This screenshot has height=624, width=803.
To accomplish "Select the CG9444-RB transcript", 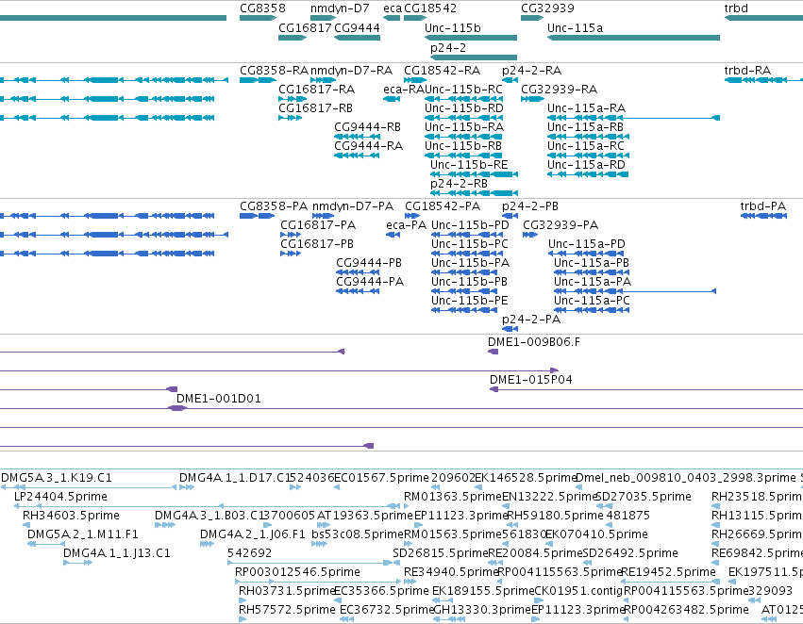I will (357, 137).
